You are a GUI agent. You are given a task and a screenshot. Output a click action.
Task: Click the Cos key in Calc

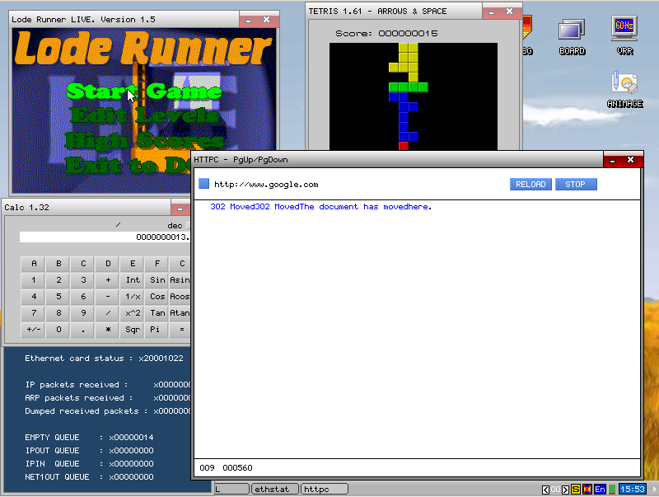coord(157,297)
